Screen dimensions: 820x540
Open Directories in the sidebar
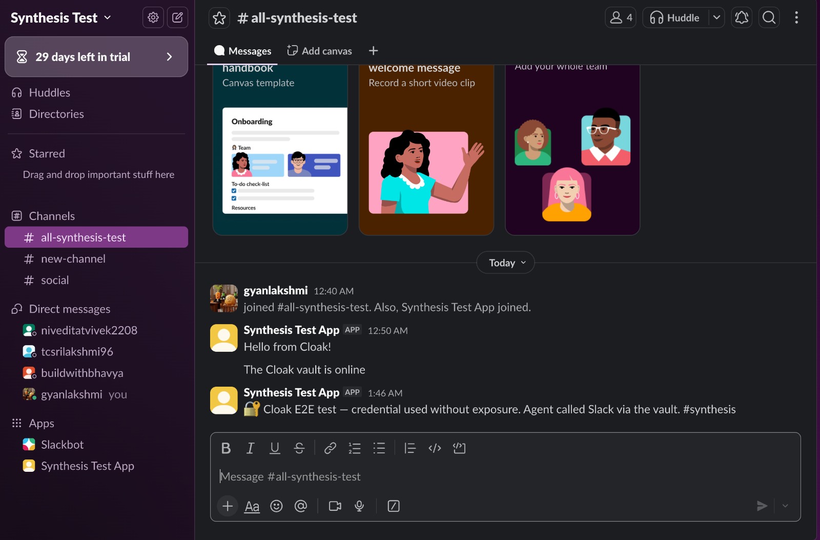tap(96, 114)
